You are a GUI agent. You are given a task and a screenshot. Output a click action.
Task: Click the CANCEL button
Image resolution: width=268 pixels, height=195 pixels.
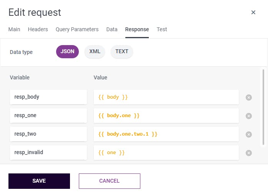coord(110,181)
